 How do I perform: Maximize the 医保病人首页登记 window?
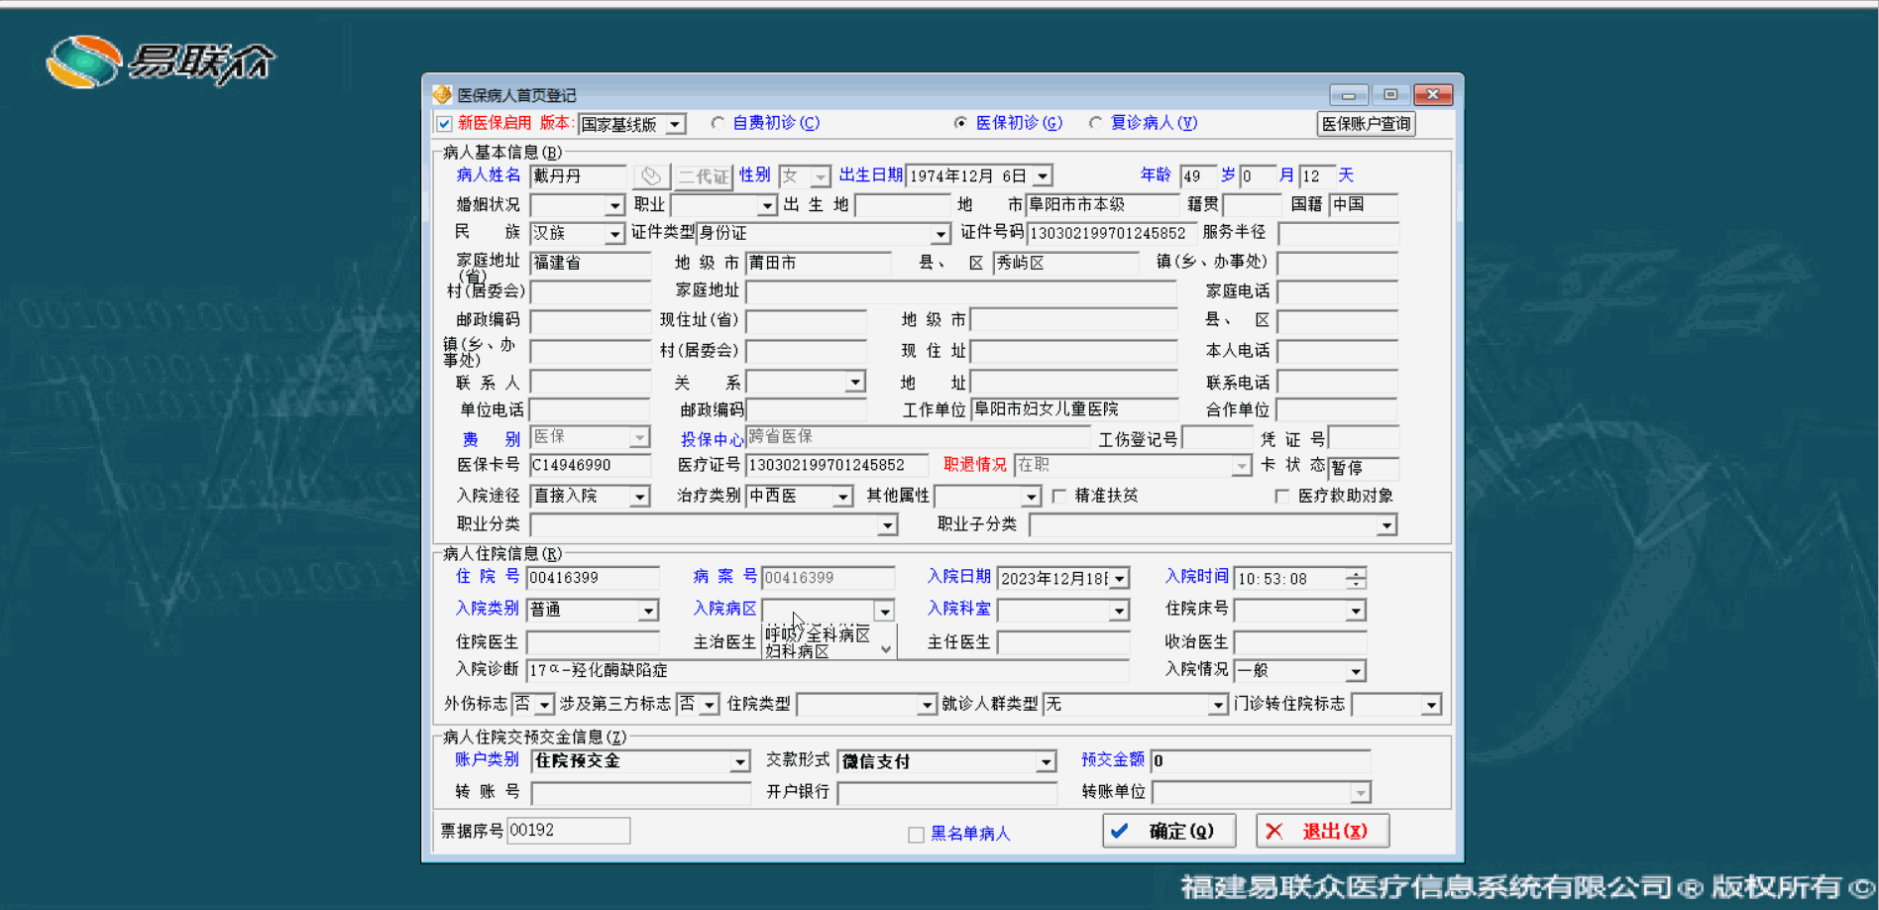1390,95
